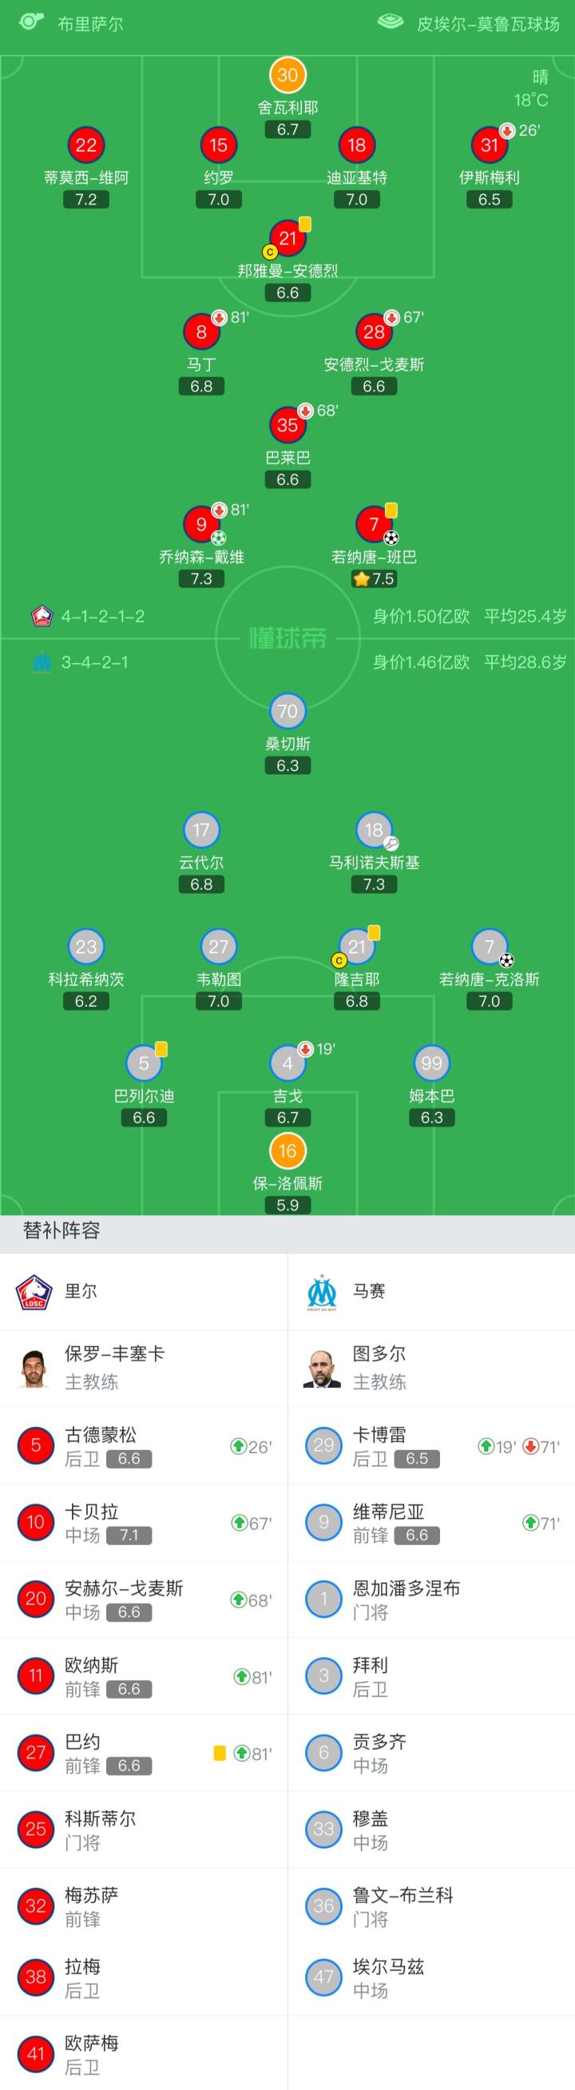Viewport: 575px width, 2090px height.
Task: Tap Lille club crest beside 4-1-2-1-2
Action: coord(42,617)
